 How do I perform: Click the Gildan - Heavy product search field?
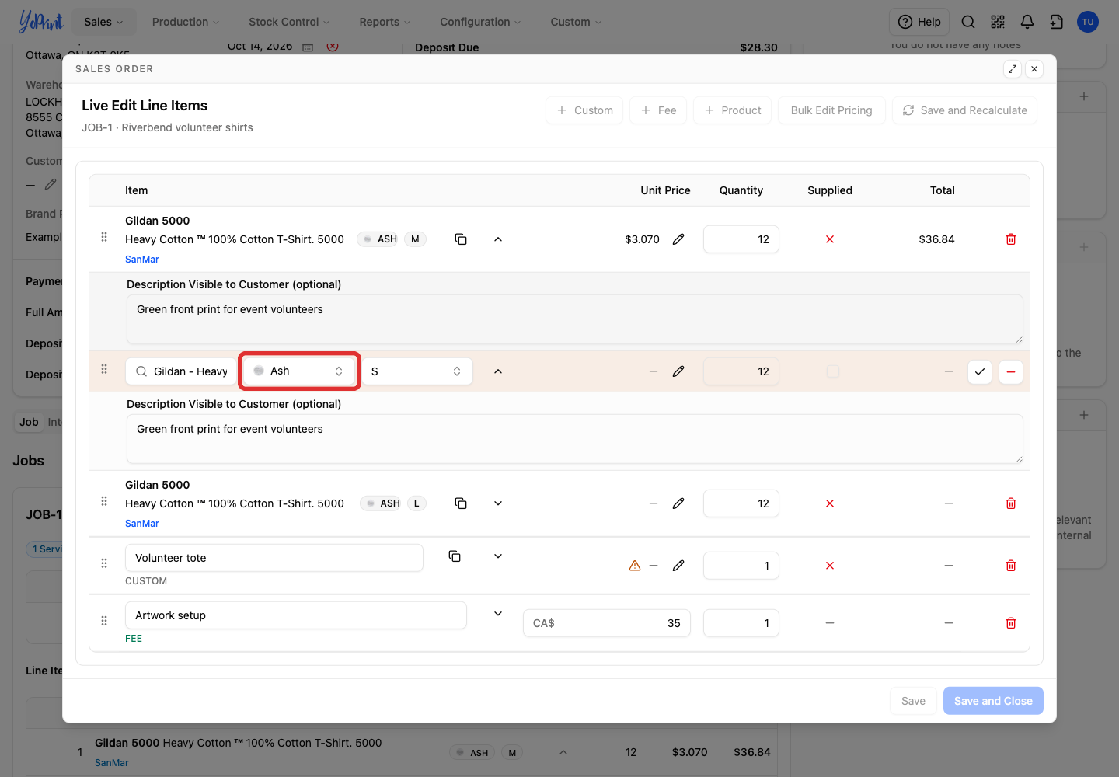181,371
